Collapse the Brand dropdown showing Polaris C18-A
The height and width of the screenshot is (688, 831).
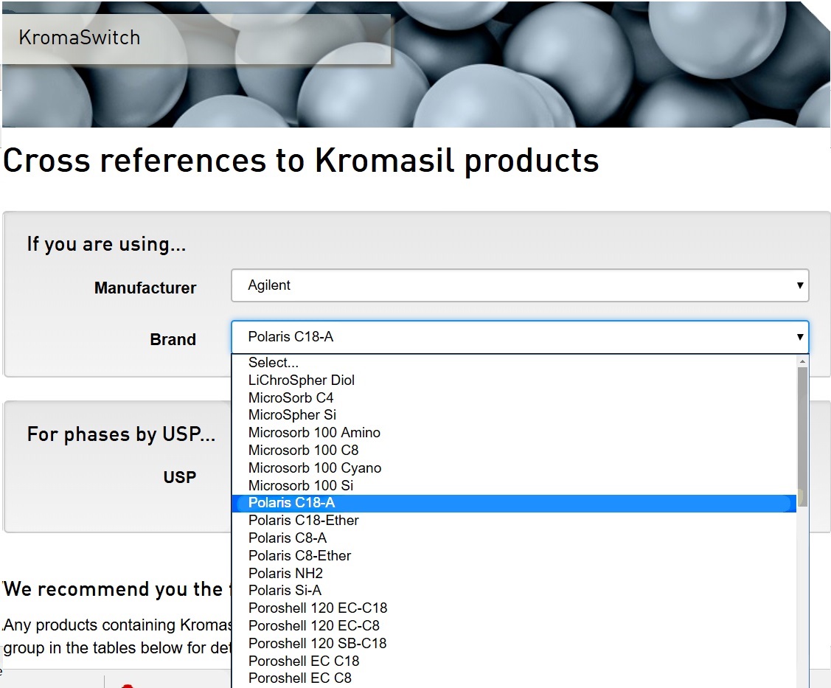tap(520, 337)
